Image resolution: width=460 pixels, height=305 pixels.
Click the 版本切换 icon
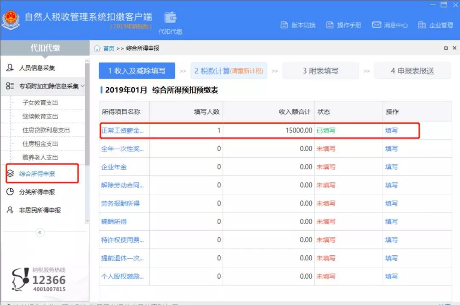284,25
